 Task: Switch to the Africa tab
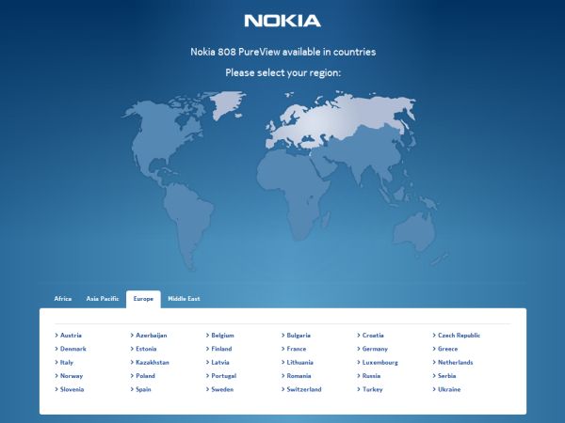click(x=63, y=299)
